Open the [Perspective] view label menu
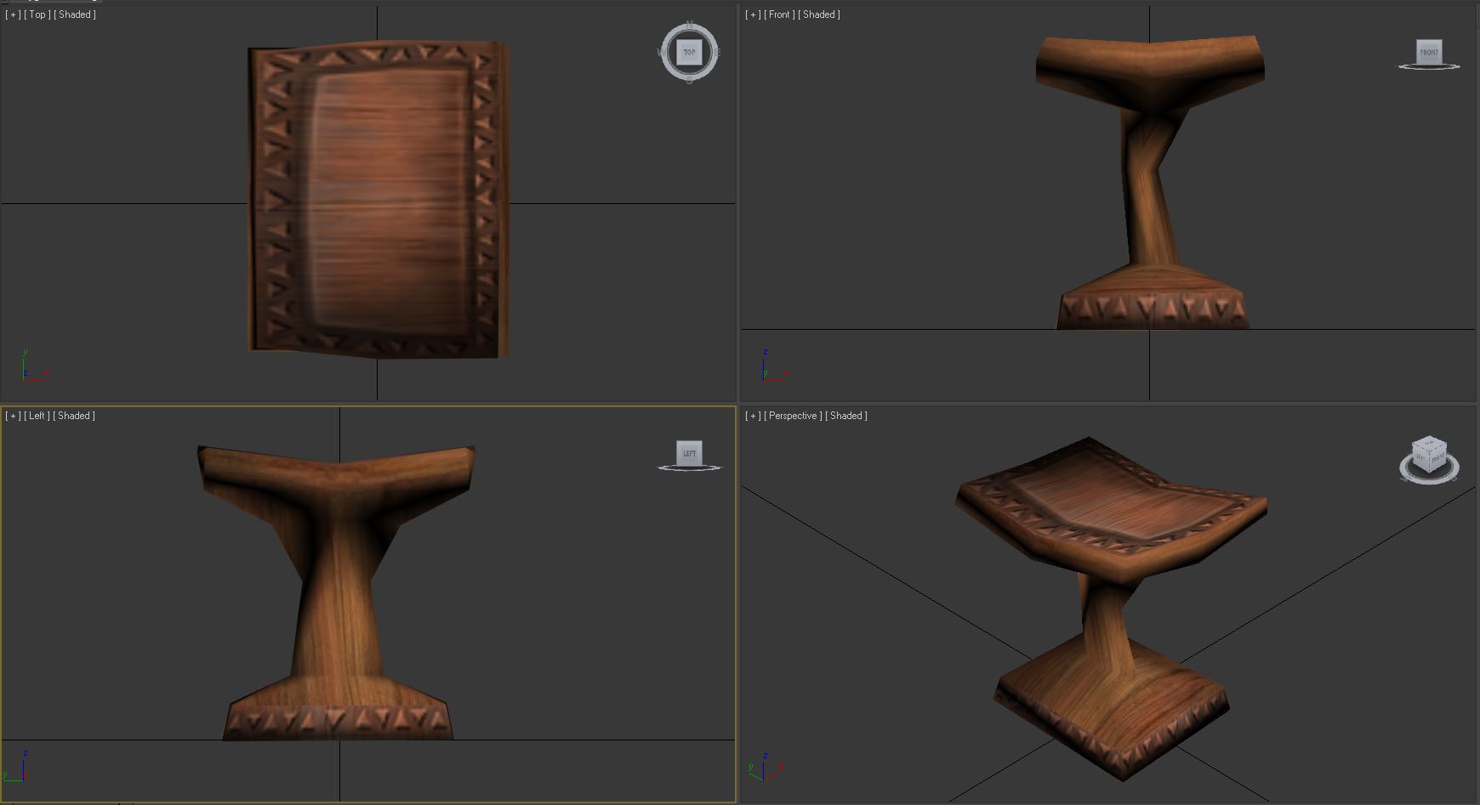This screenshot has height=805, width=1480. 793,416
